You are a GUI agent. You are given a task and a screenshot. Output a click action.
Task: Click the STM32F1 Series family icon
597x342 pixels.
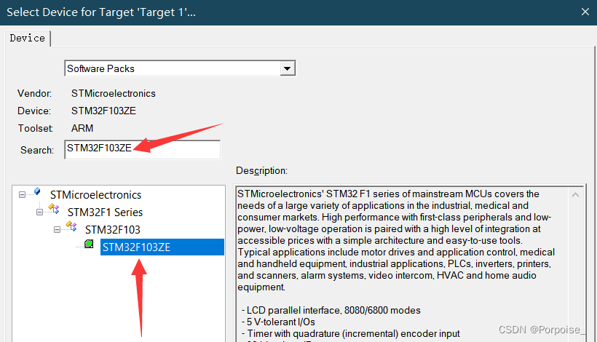[54, 208]
